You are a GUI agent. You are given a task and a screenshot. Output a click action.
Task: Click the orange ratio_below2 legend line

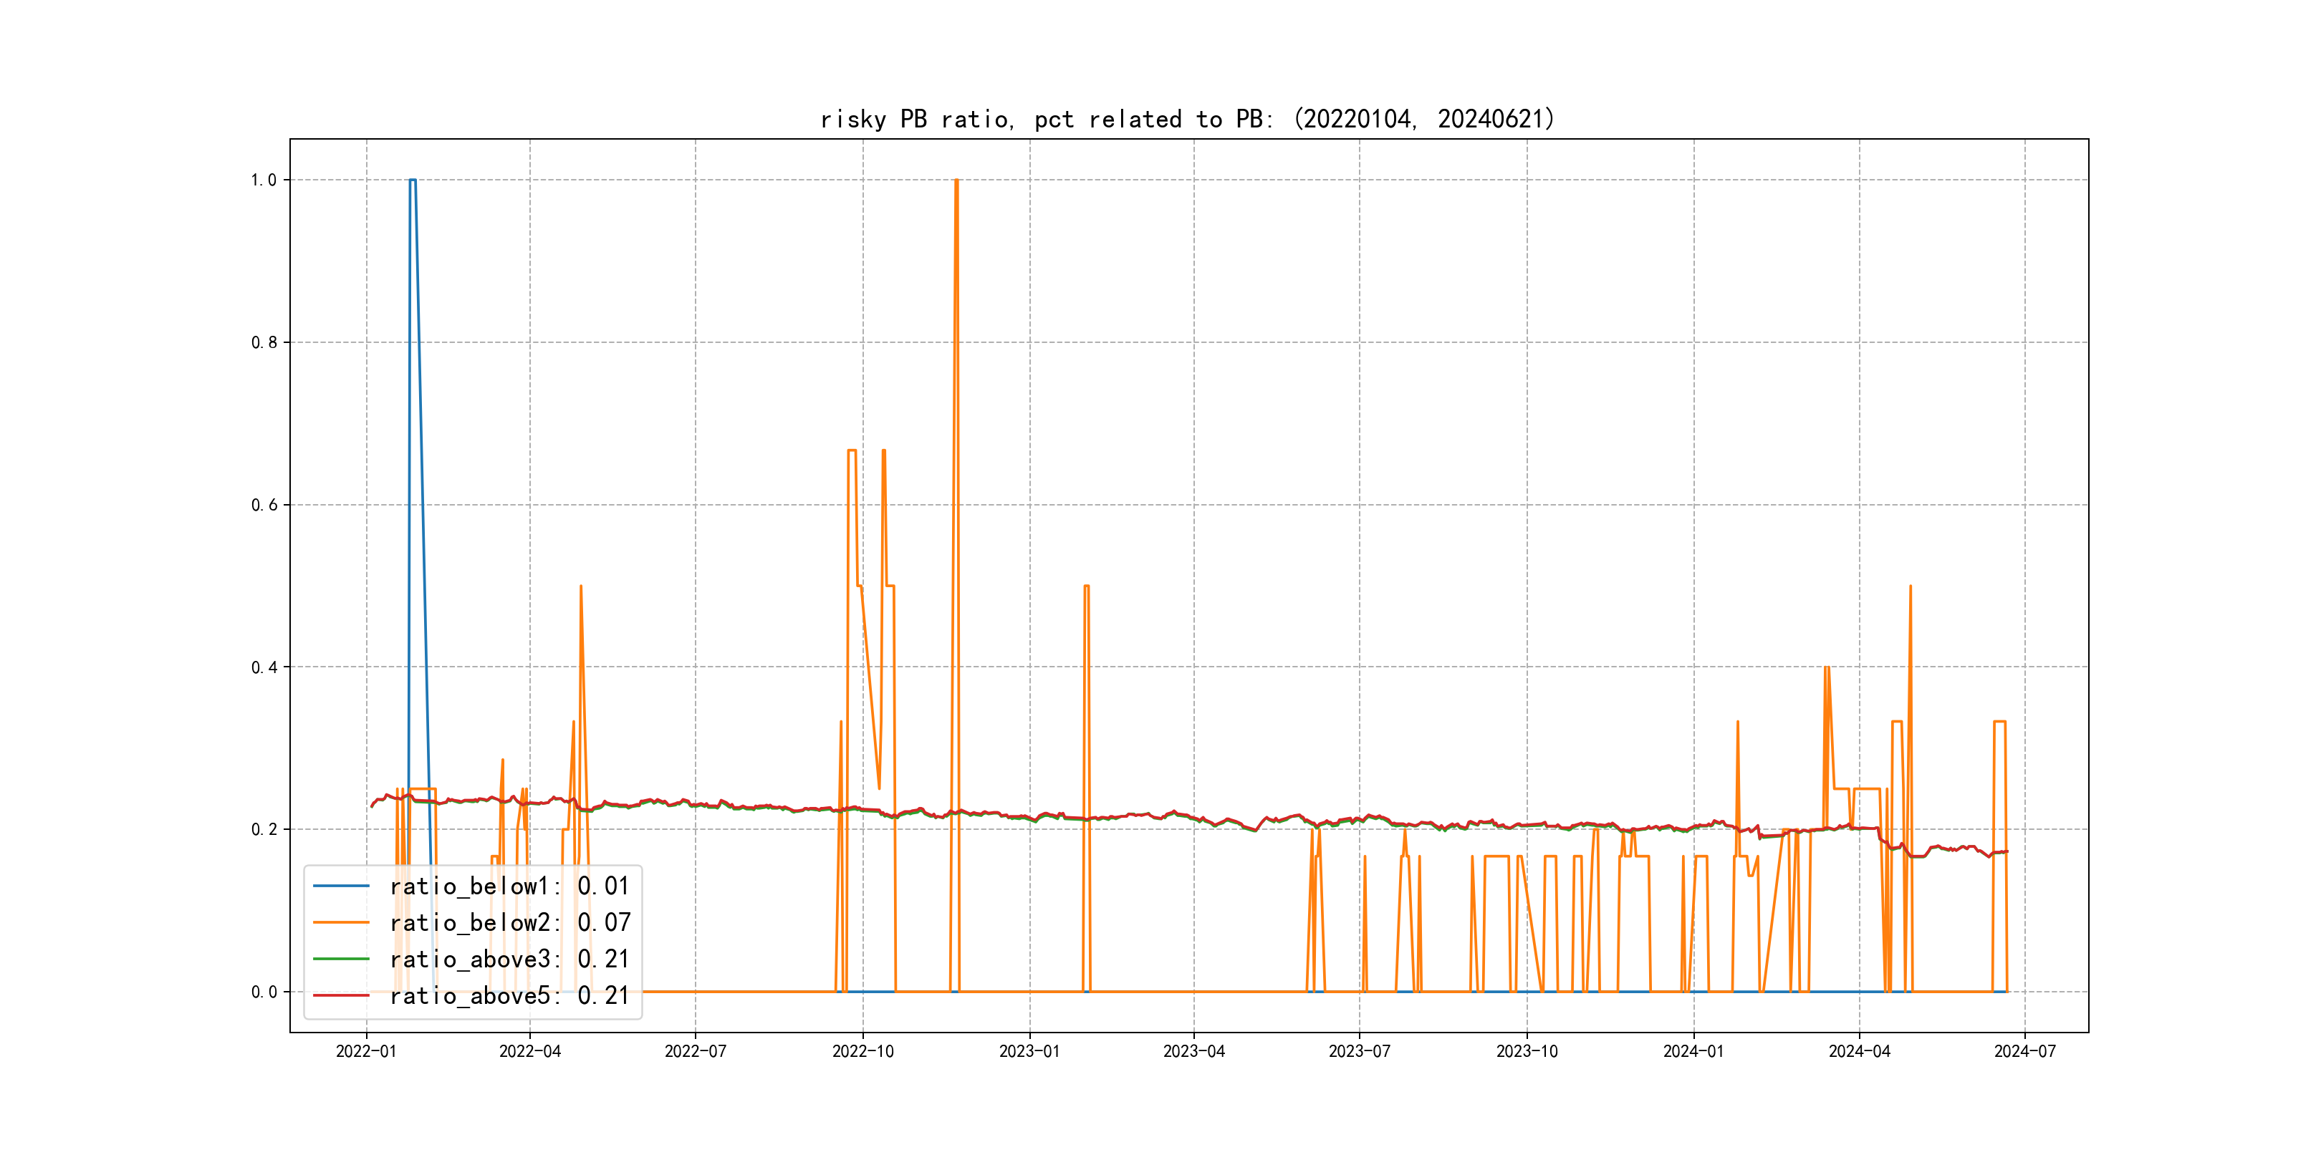coord(340,922)
